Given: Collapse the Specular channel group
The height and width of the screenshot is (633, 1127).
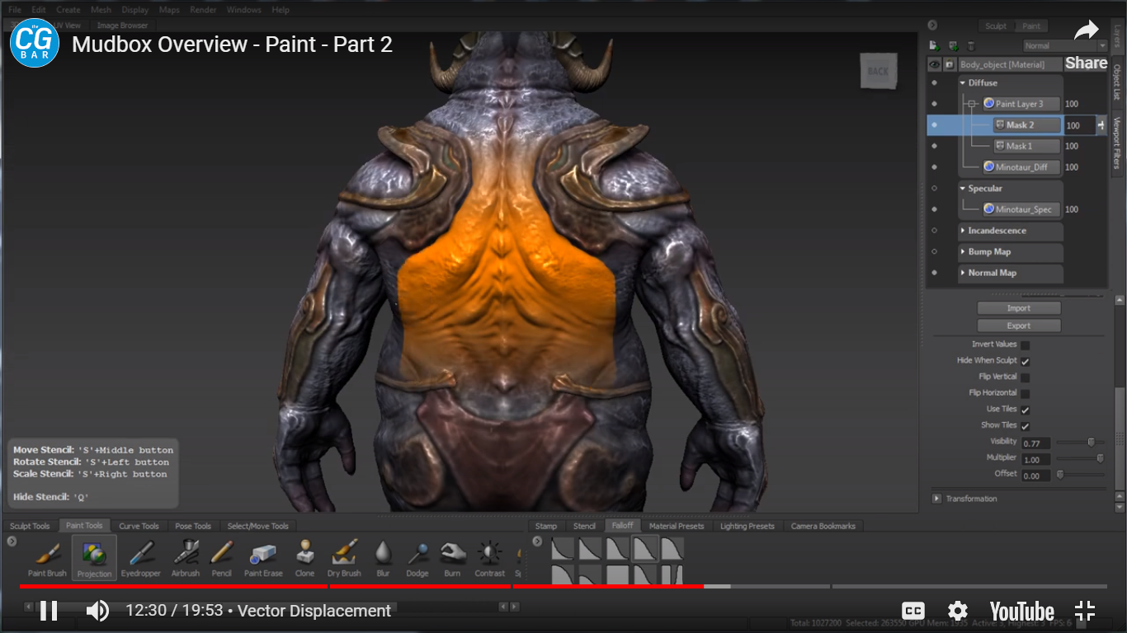Looking at the screenshot, I should point(963,189).
